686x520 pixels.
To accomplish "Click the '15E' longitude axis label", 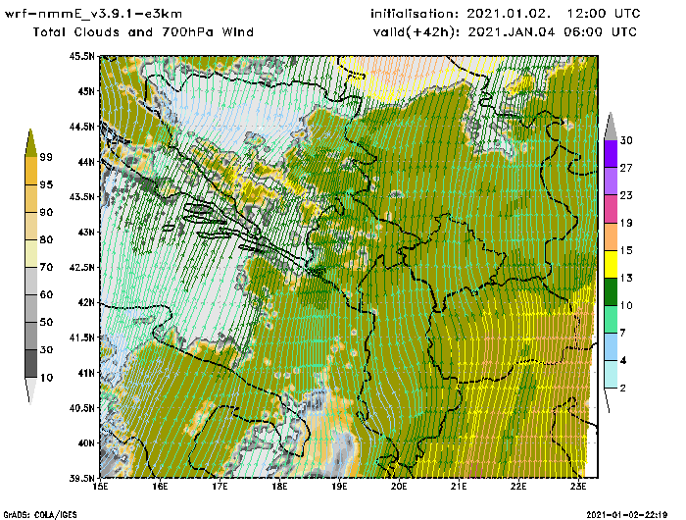I will (100, 487).
